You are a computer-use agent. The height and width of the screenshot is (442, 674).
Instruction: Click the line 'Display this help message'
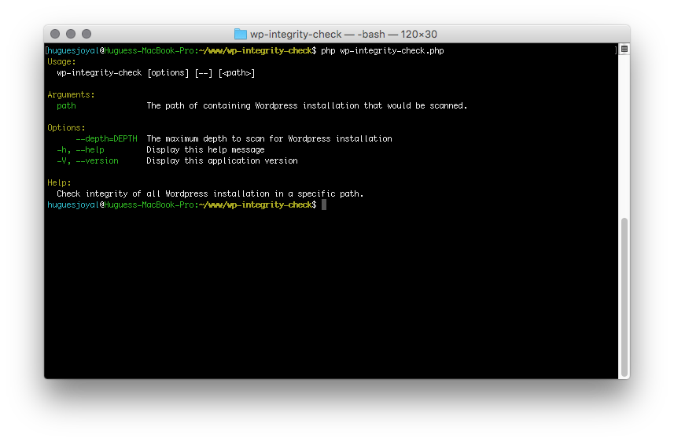[x=205, y=149]
